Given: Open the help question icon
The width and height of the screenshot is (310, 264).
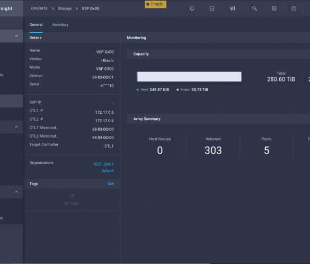Looking at the screenshot, I should pos(294,8).
